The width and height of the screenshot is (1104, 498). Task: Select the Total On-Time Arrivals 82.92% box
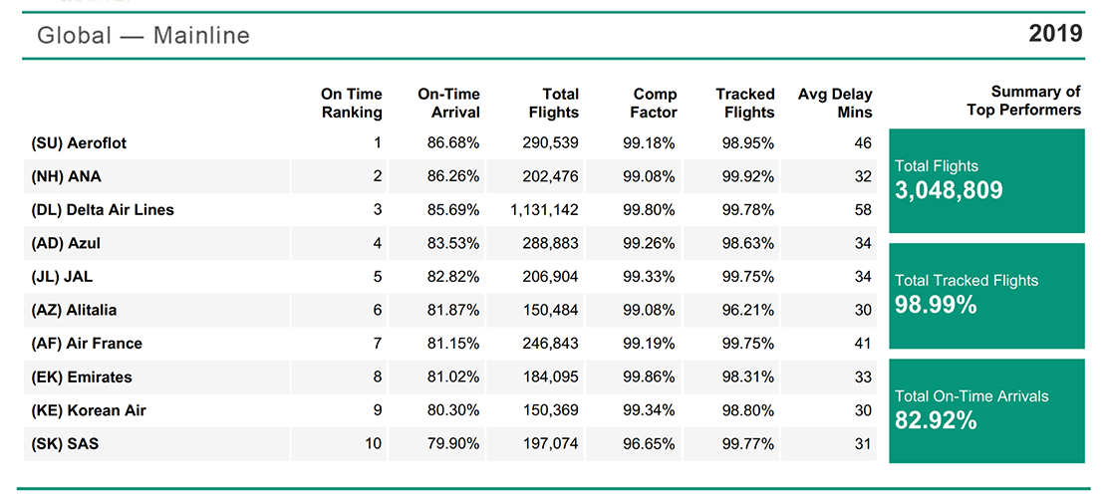984,409
